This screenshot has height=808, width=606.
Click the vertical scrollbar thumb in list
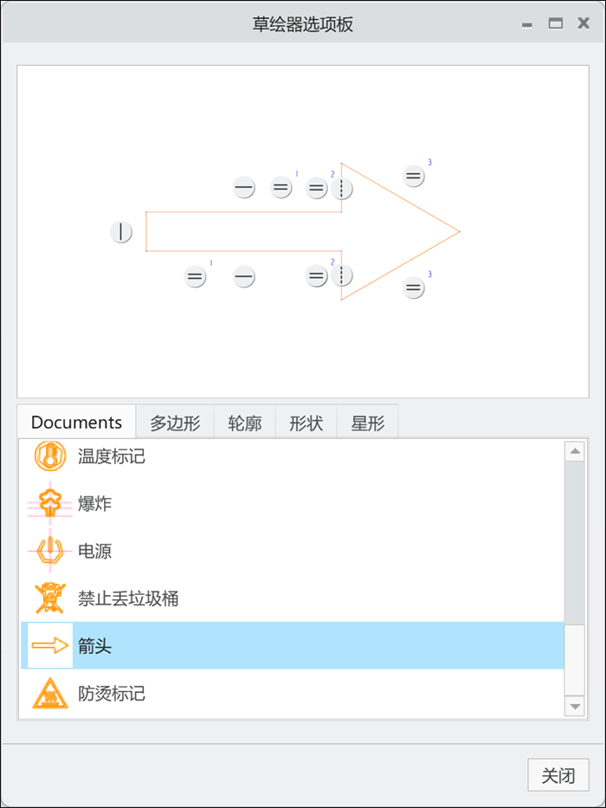575,543
